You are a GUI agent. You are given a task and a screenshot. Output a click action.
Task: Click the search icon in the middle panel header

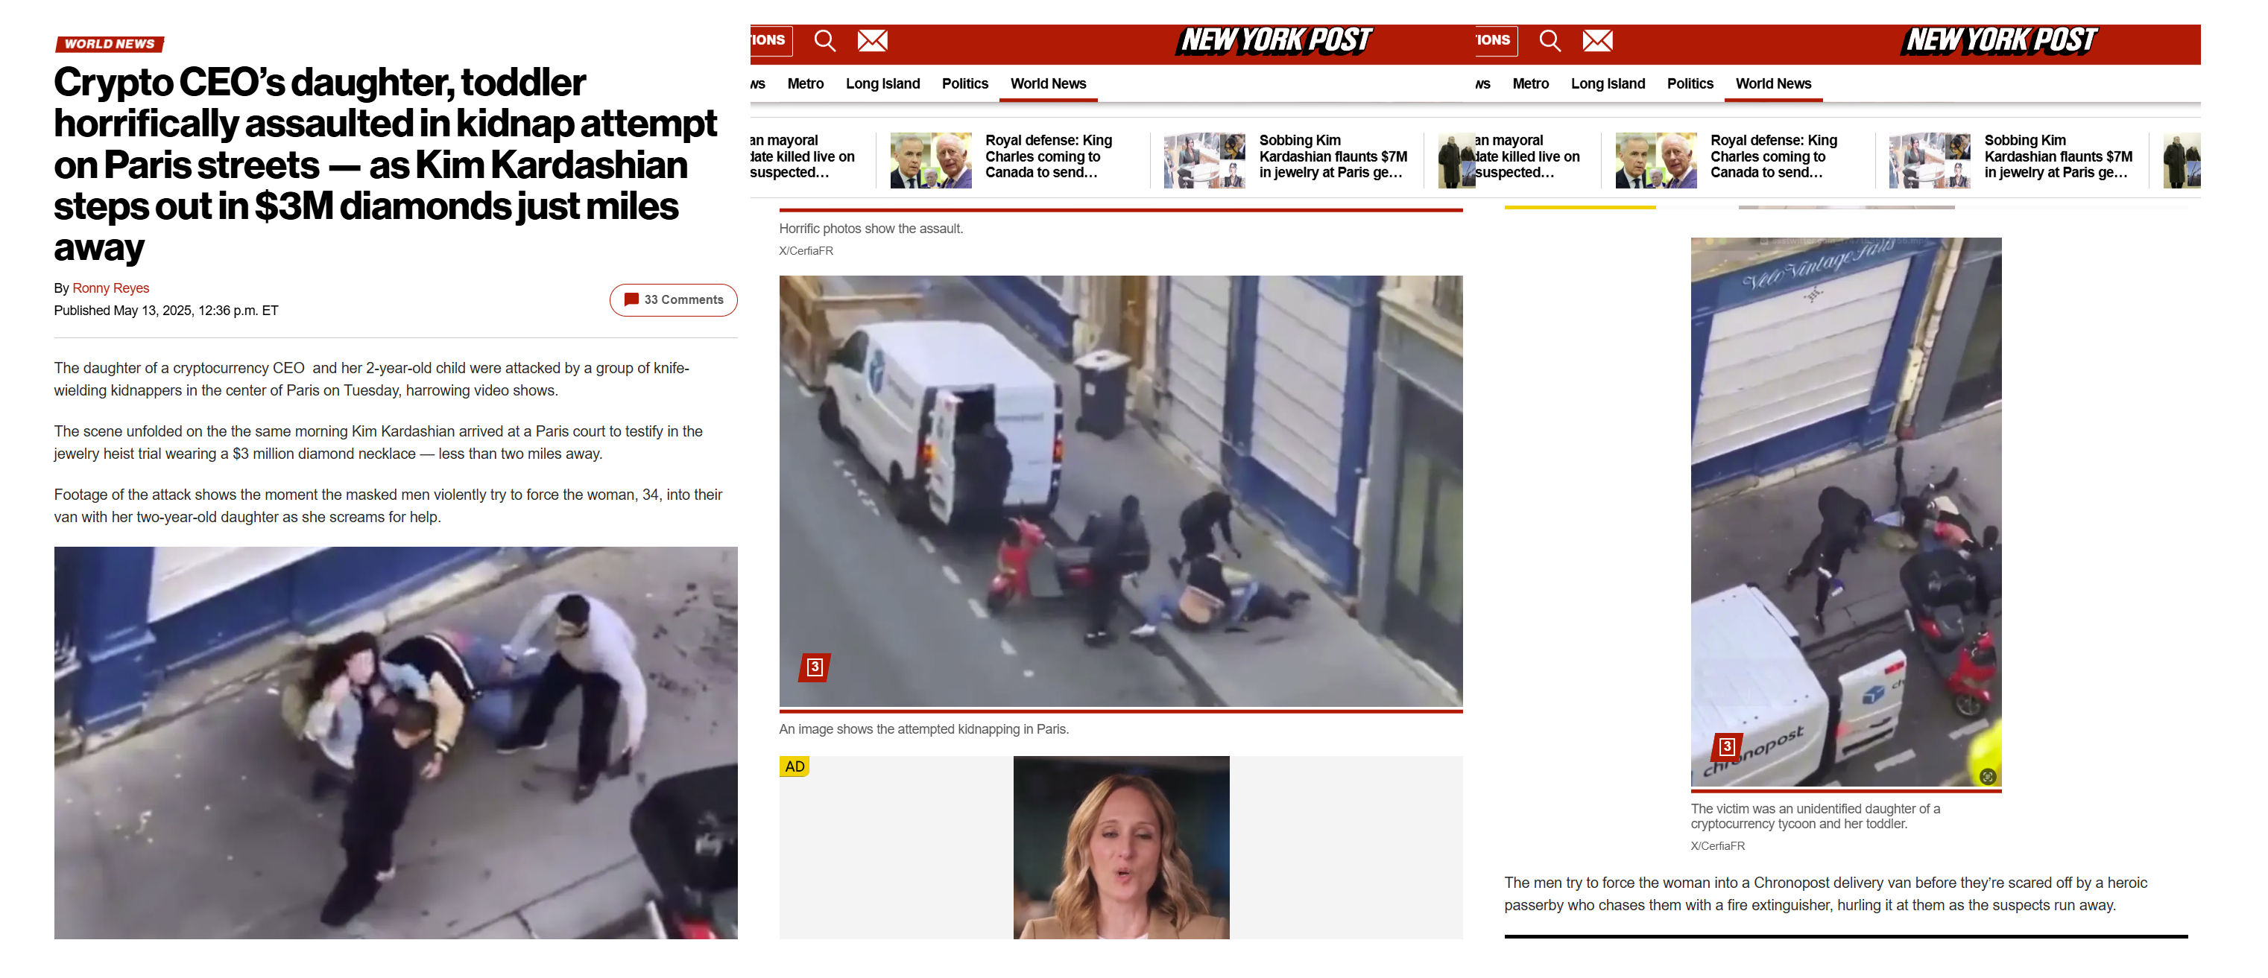[x=825, y=40]
